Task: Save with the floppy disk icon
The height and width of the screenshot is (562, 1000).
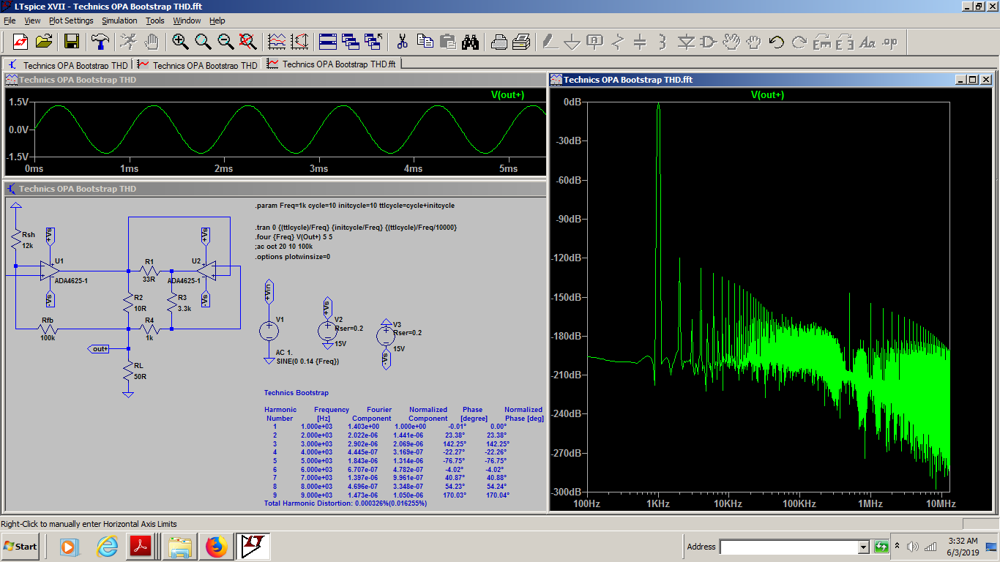Action: (x=72, y=42)
